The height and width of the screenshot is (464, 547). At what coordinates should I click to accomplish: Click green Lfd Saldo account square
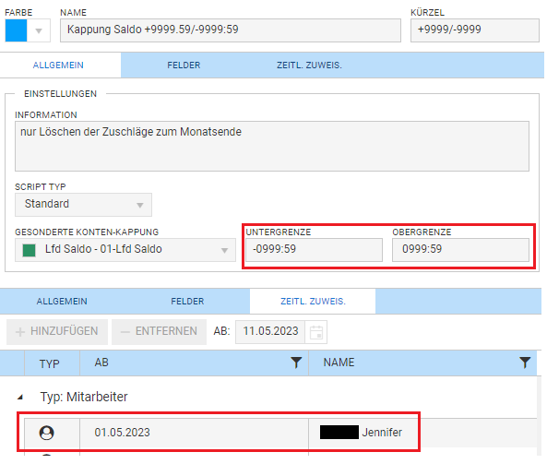click(x=29, y=250)
